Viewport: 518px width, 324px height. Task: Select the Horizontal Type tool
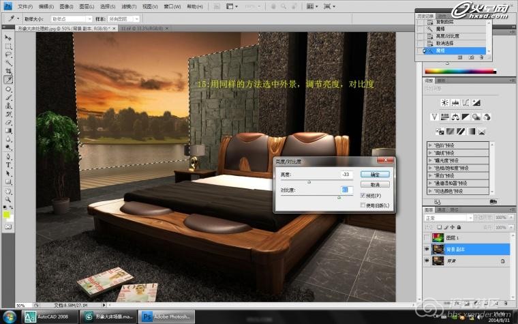[x=8, y=164]
